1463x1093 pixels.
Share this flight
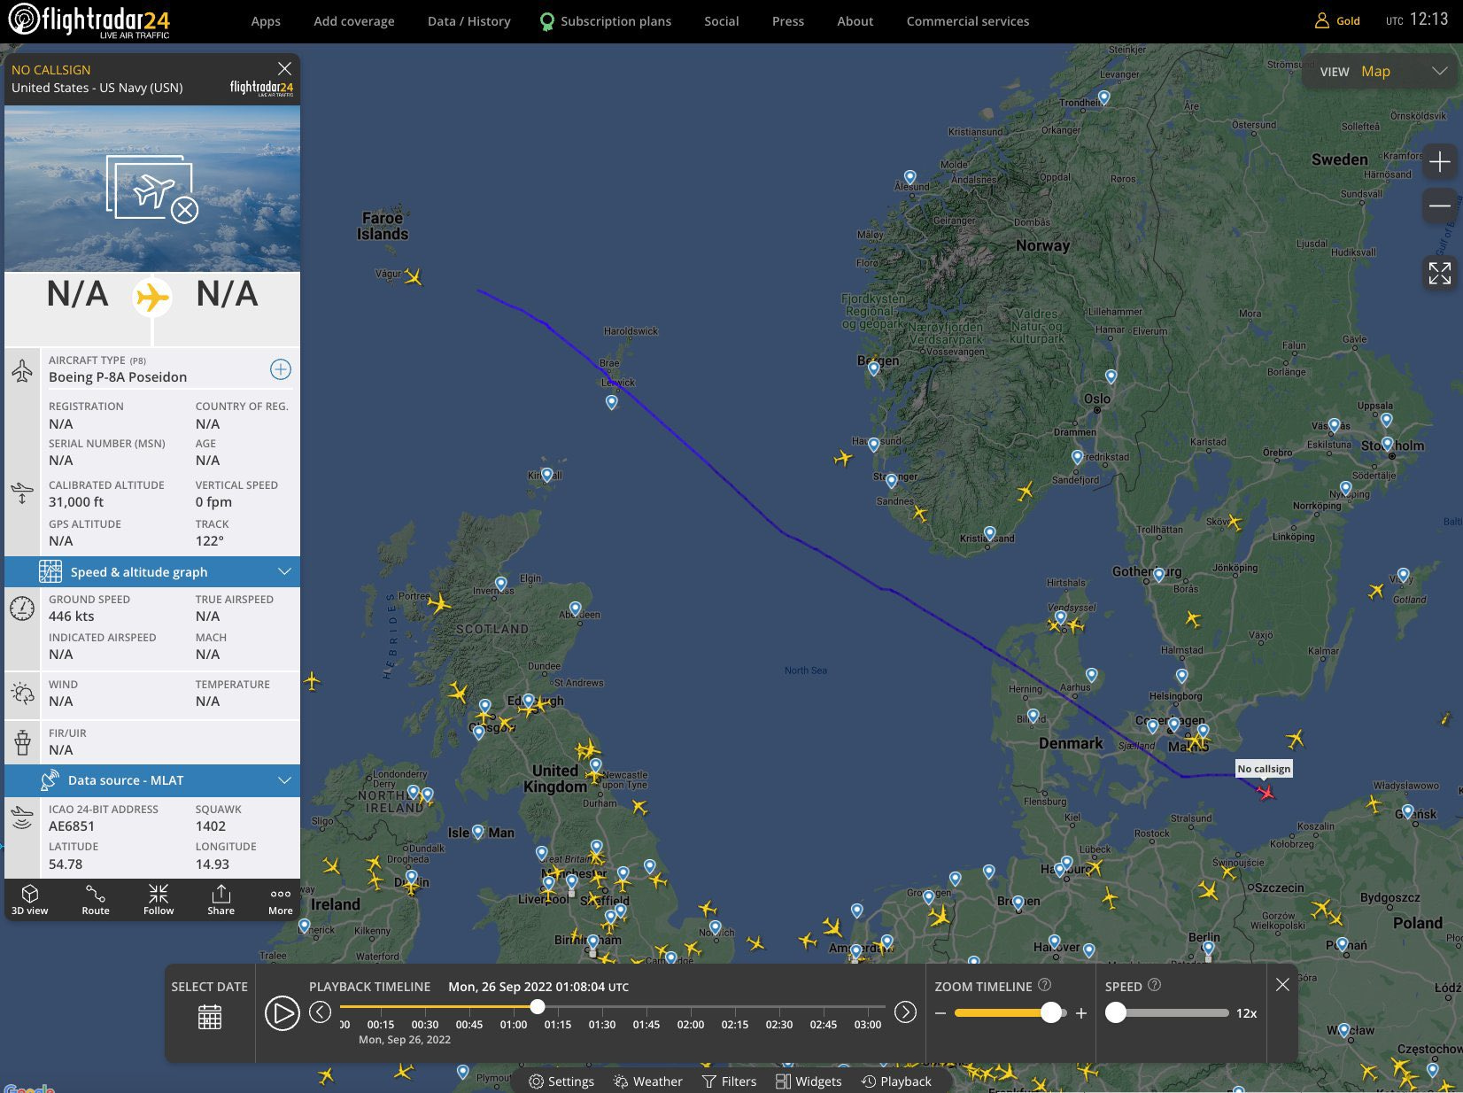tap(221, 899)
